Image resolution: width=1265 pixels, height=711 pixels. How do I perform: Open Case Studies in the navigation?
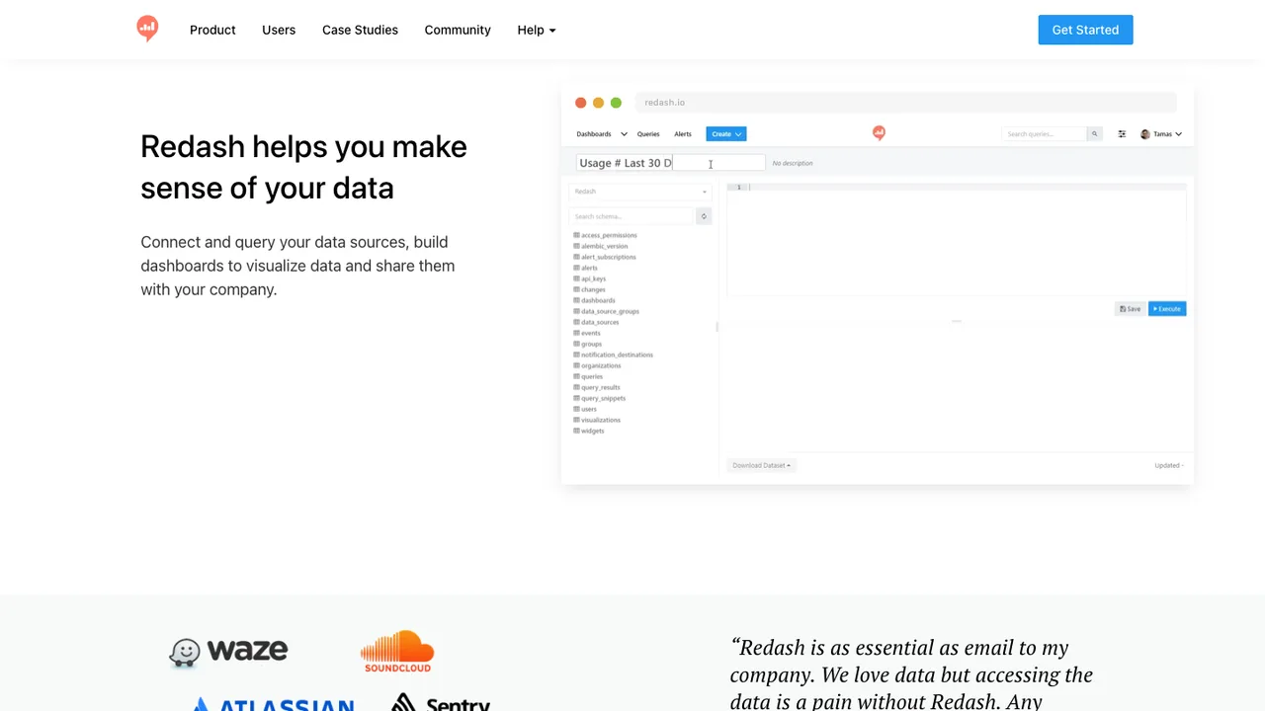[360, 30]
